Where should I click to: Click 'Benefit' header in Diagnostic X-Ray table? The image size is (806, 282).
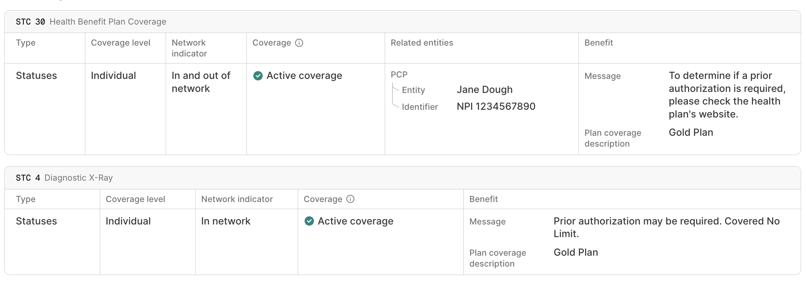click(x=483, y=199)
